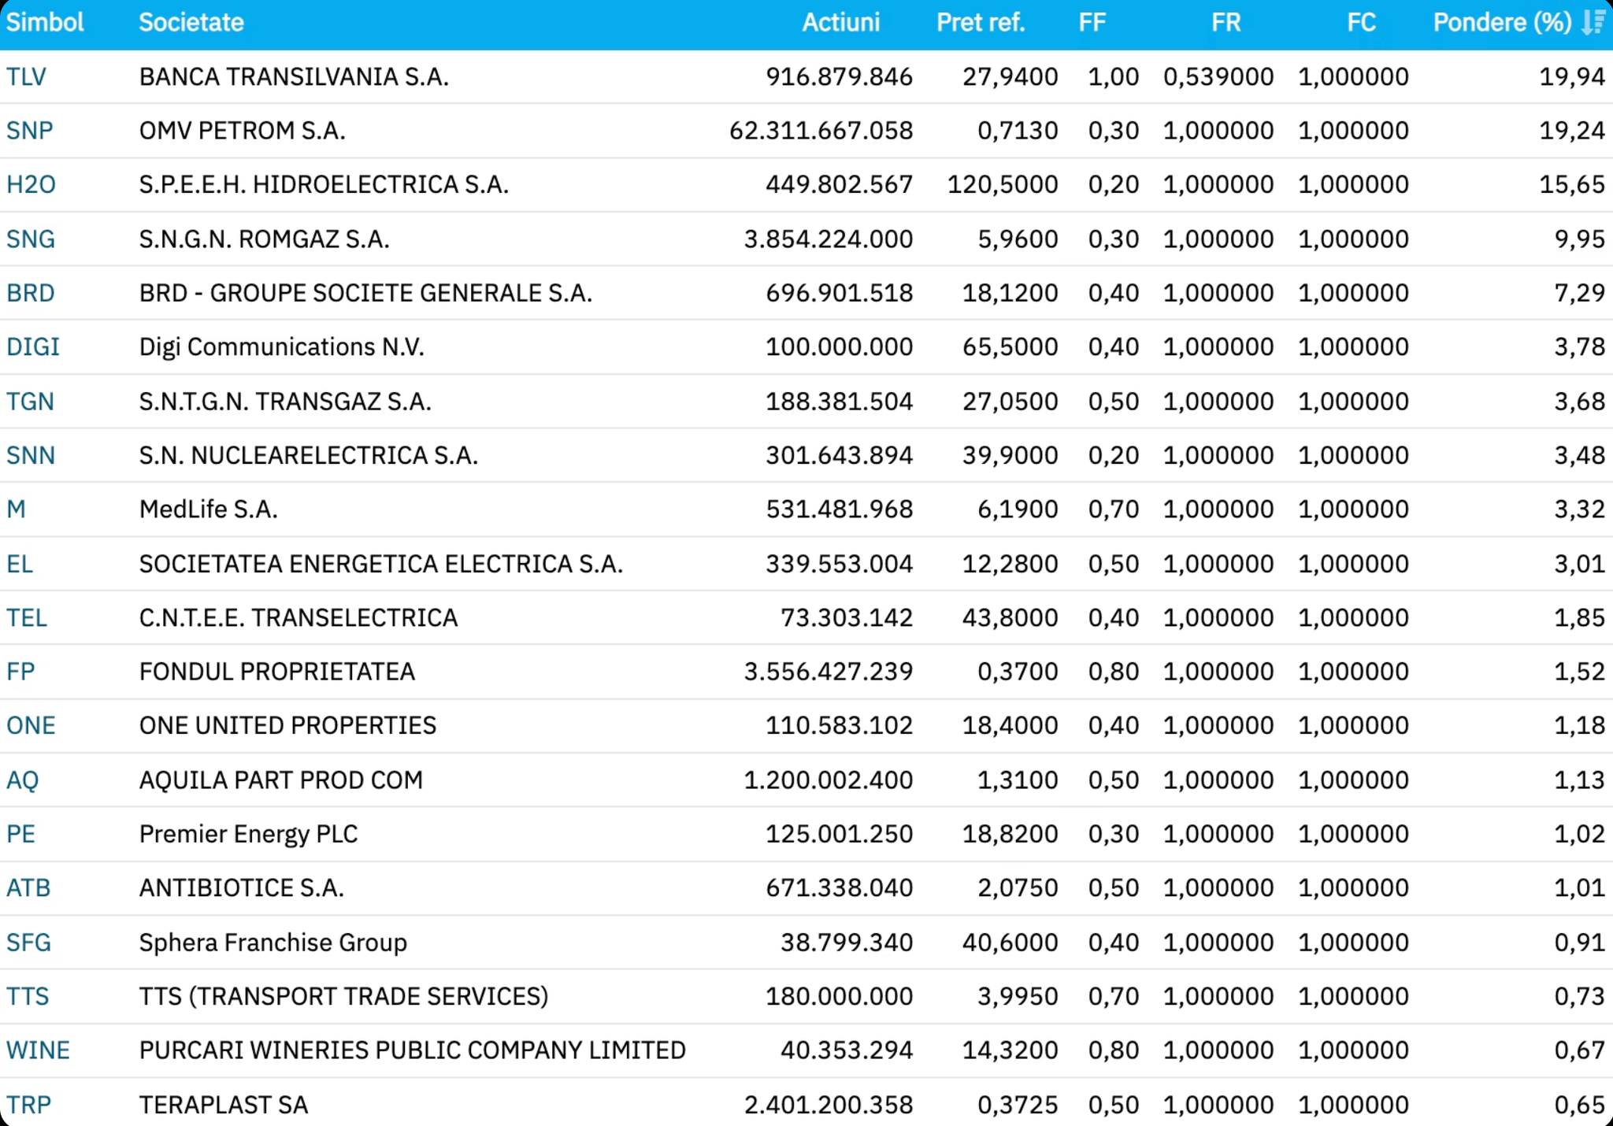Open the ONE symbol link

[x=31, y=726]
